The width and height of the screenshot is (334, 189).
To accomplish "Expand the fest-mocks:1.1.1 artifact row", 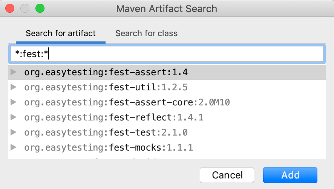I will tap(14, 147).
